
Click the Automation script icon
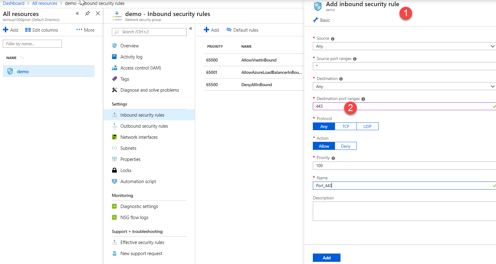click(115, 181)
